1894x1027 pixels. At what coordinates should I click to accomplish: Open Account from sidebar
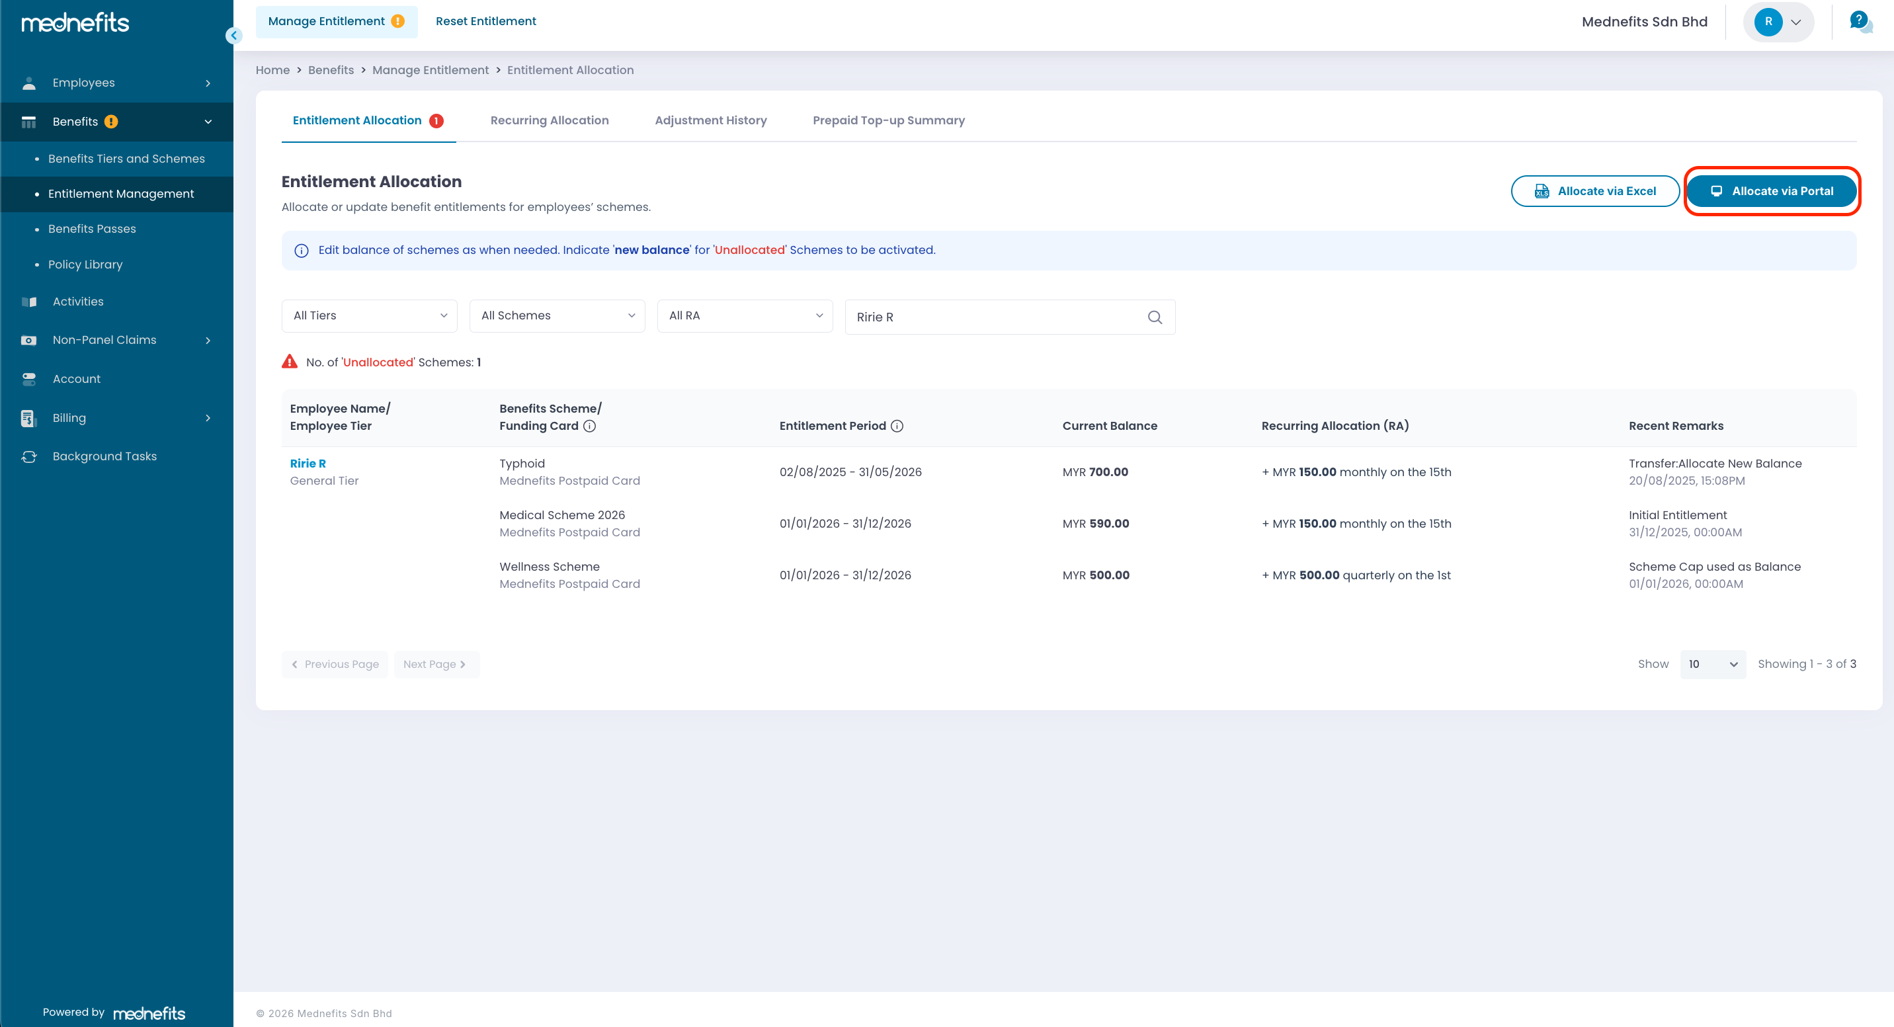click(x=77, y=379)
